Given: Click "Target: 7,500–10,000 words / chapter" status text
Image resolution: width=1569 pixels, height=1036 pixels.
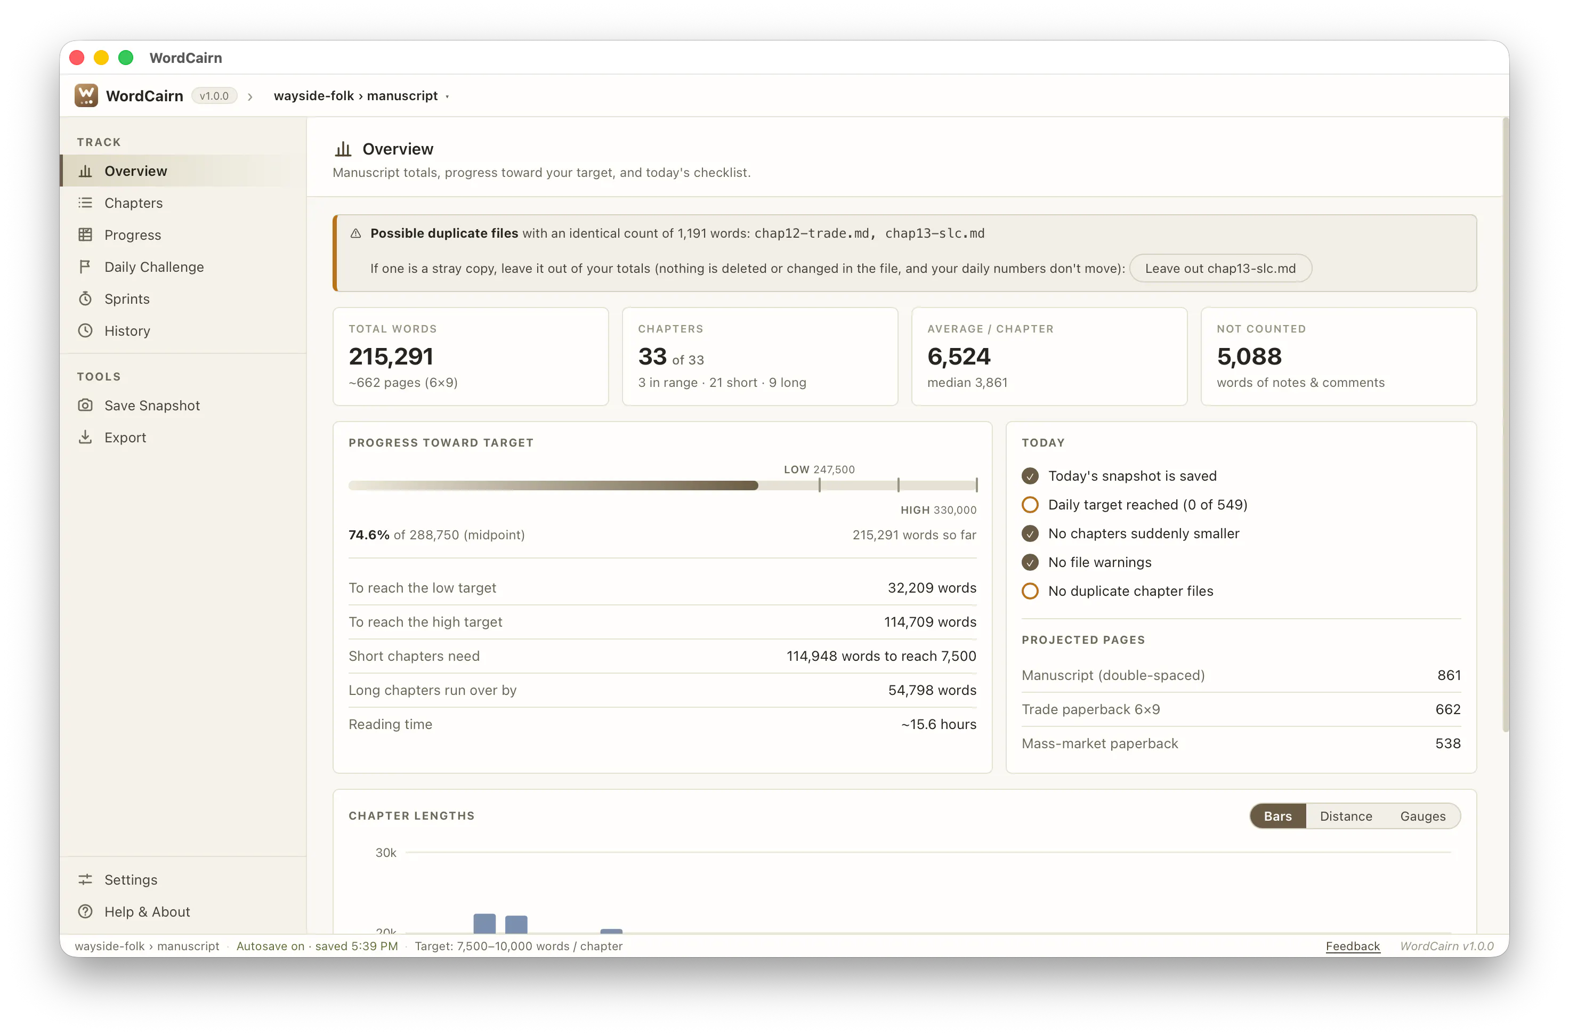Looking at the screenshot, I should [x=519, y=946].
